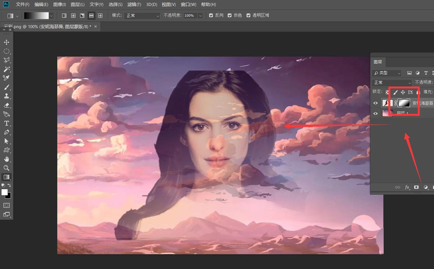Image resolution: width=434 pixels, height=269 pixels.
Task: Toggle the 透明区域 checkbox
Action: coord(248,16)
